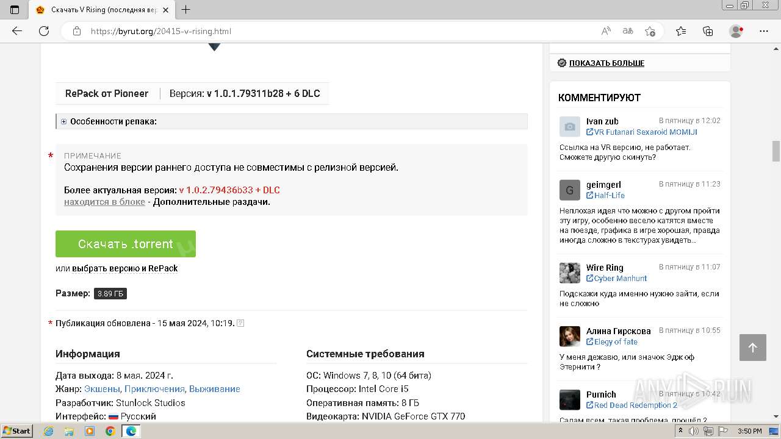Open Cyber Manhunt comment link
The width and height of the screenshot is (781, 439).
coord(621,278)
